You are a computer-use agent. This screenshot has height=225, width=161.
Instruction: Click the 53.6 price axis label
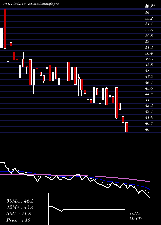(149, 30)
